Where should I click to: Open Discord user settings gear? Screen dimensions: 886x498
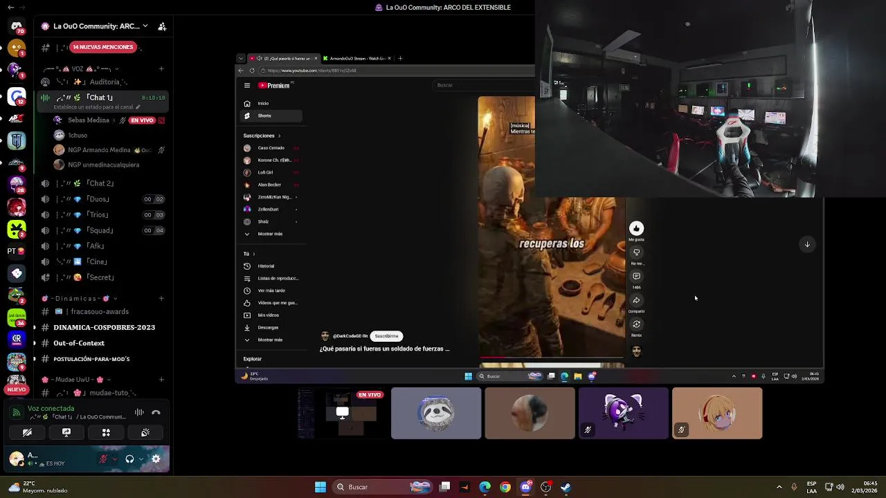click(x=156, y=459)
